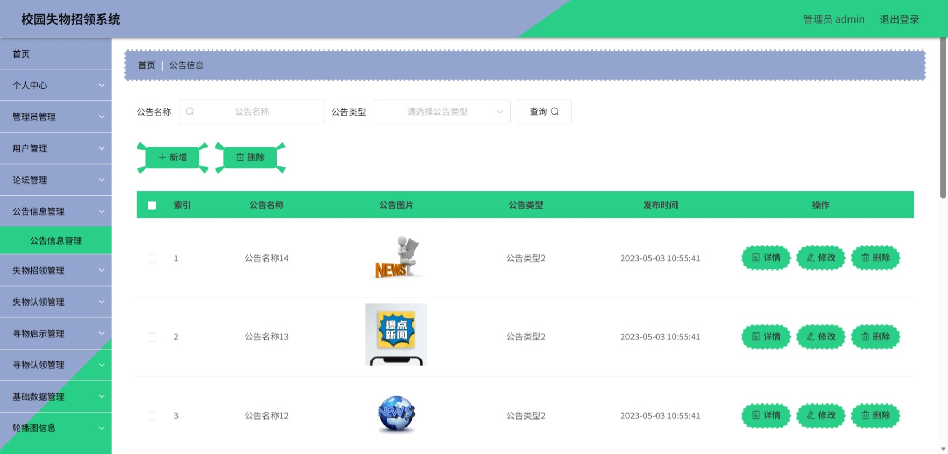Click the vertical page scrollbar
The height and width of the screenshot is (454, 948).
[943, 118]
